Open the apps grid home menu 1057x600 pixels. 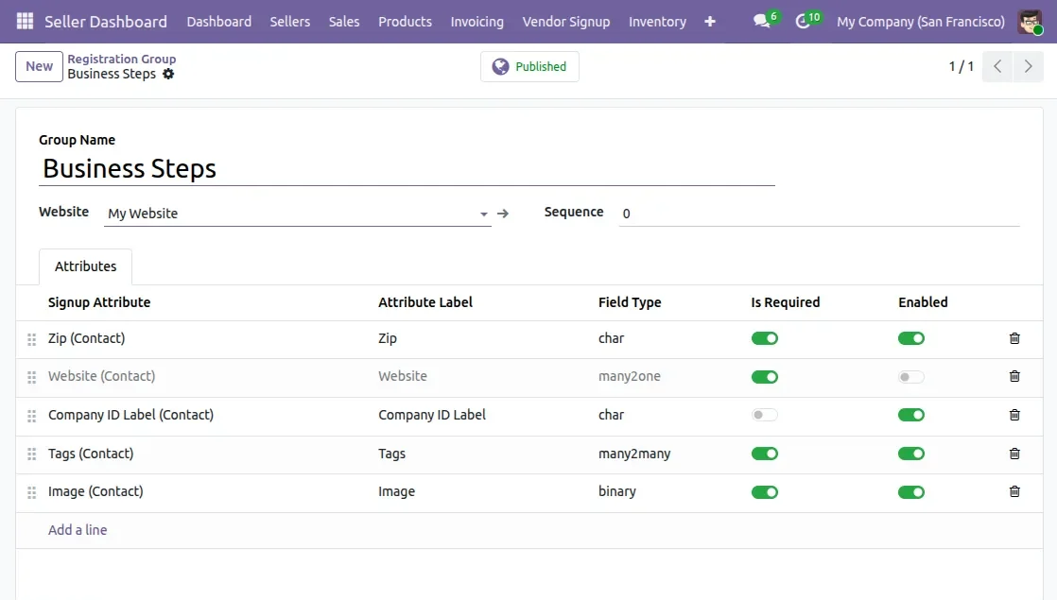[25, 22]
